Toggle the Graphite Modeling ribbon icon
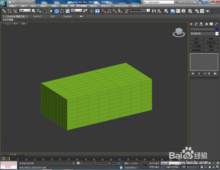Image resolution: width=220 pixels, height=170 pixels. pos(172,11)
